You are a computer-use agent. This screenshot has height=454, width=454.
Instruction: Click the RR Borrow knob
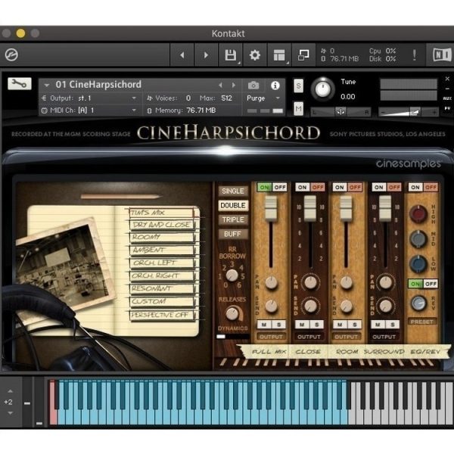click(232, 275)
